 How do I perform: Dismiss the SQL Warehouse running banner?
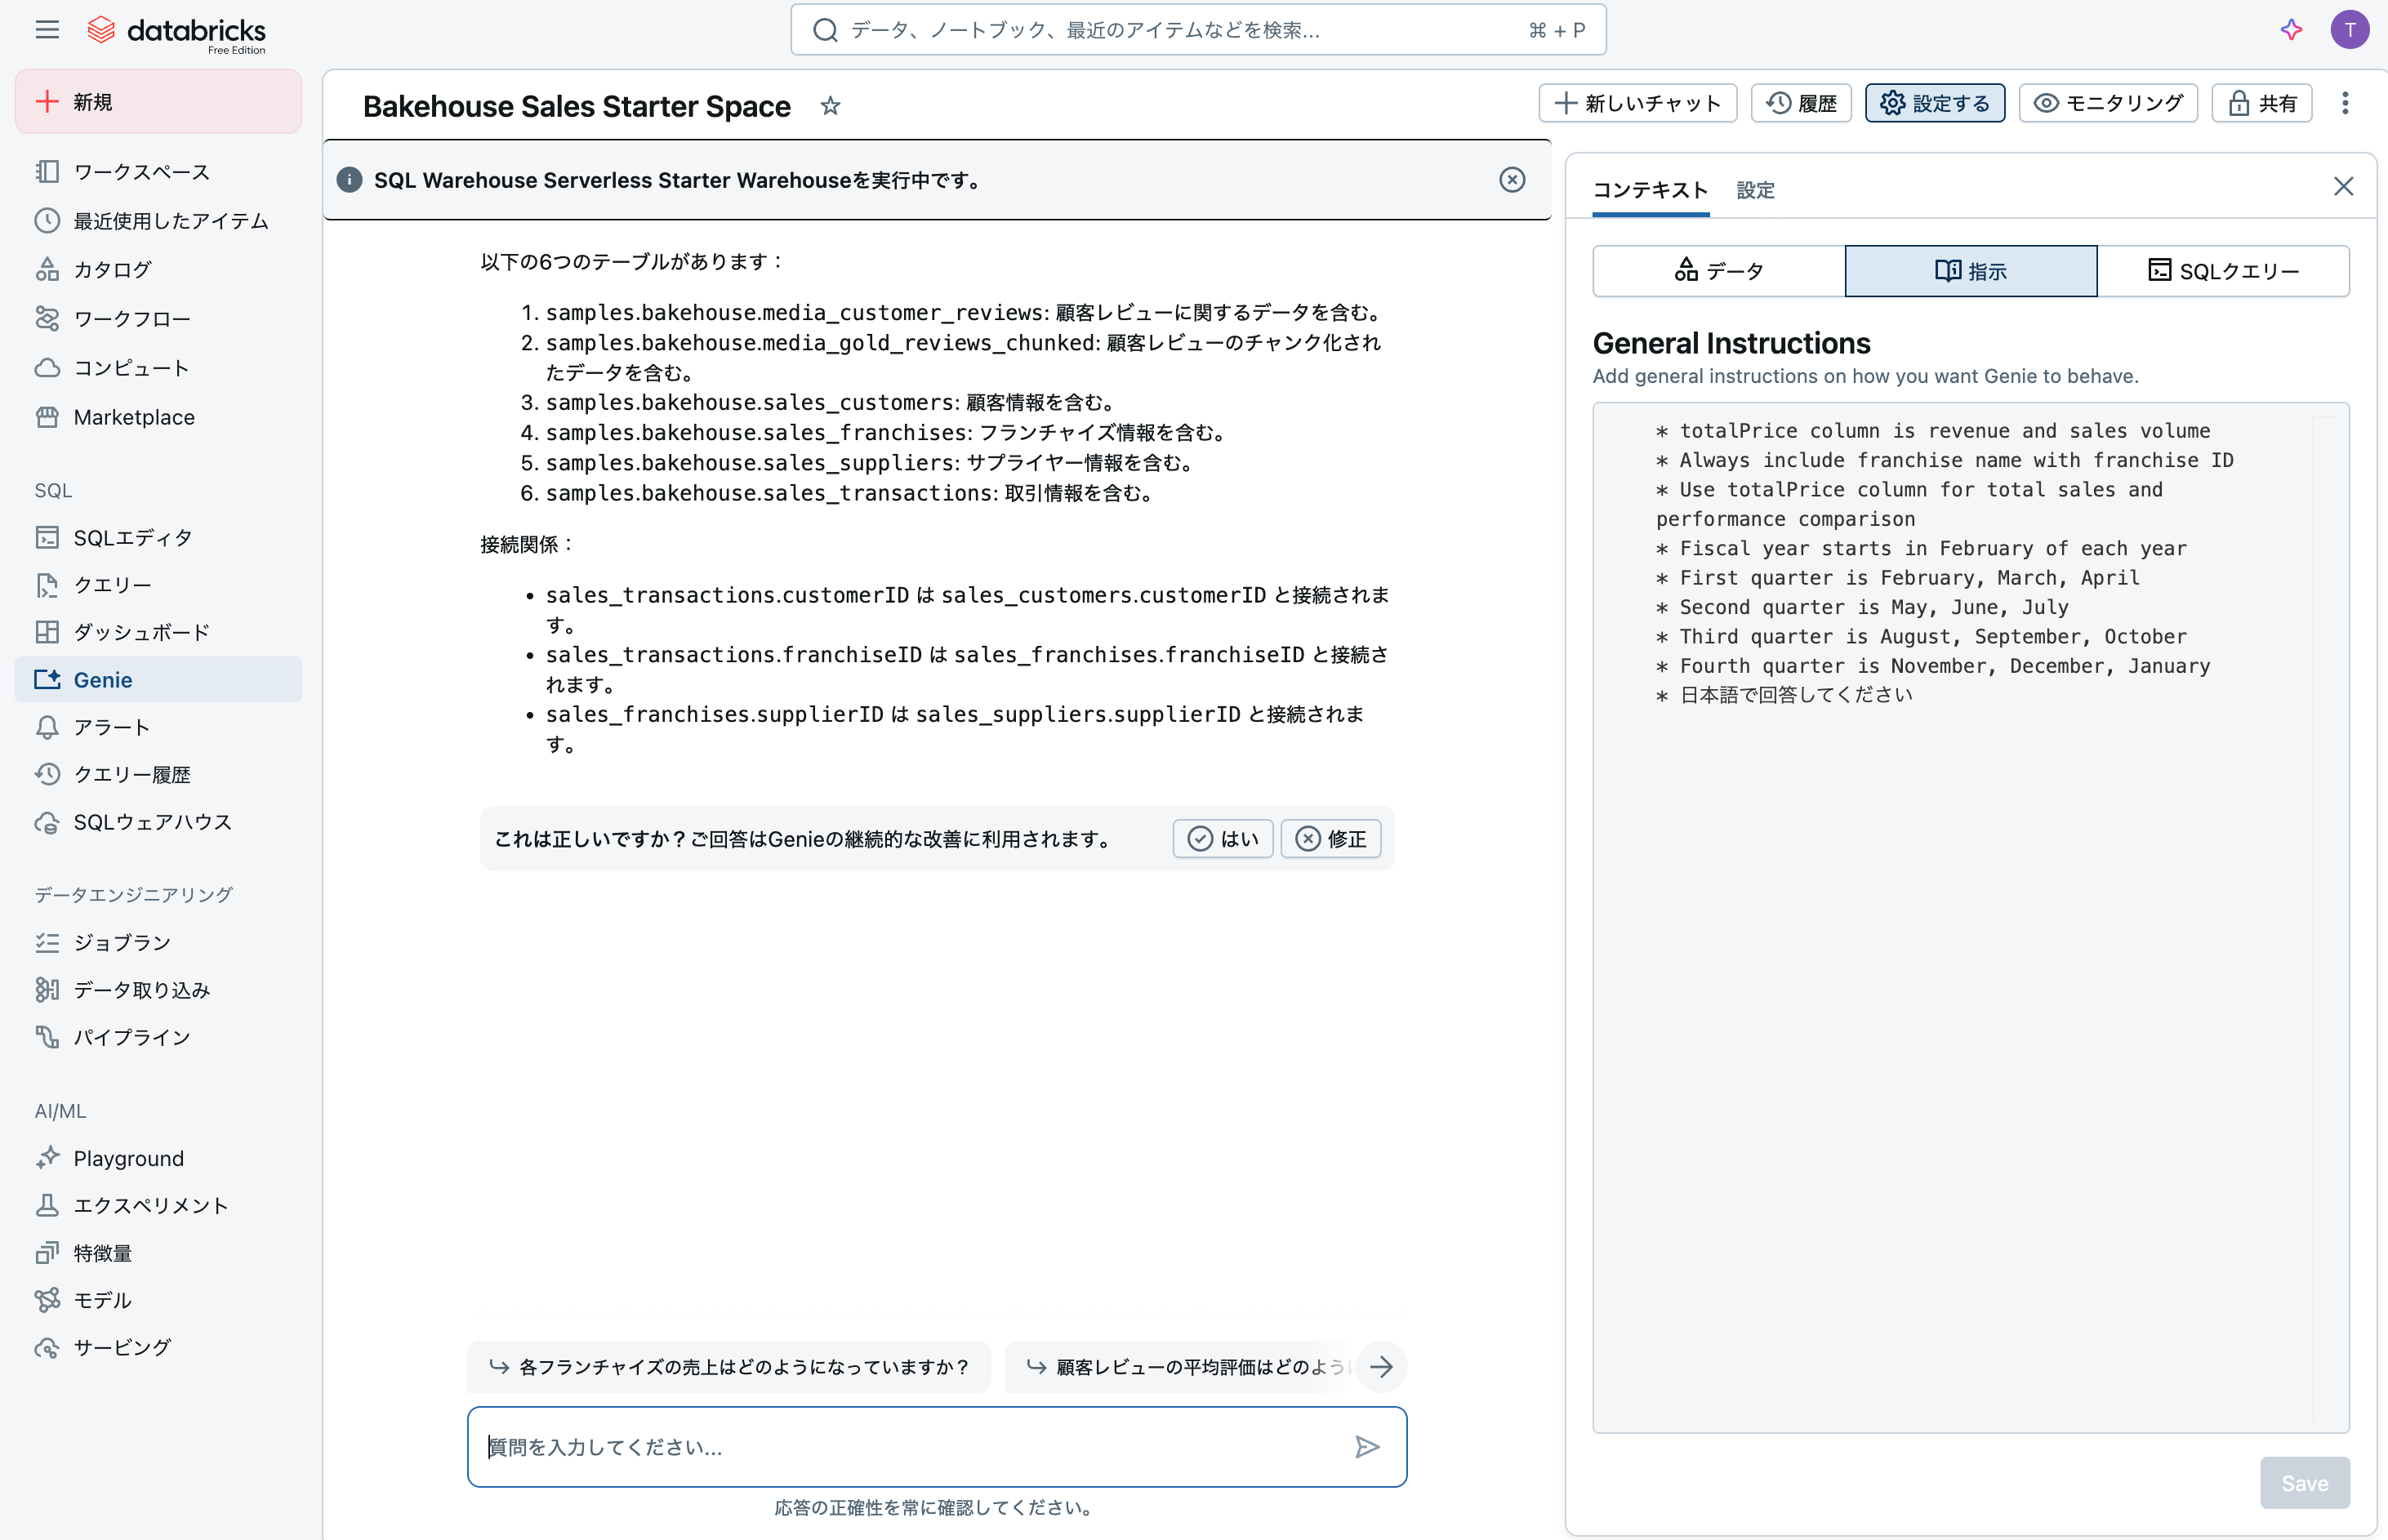click(1512, 180)
